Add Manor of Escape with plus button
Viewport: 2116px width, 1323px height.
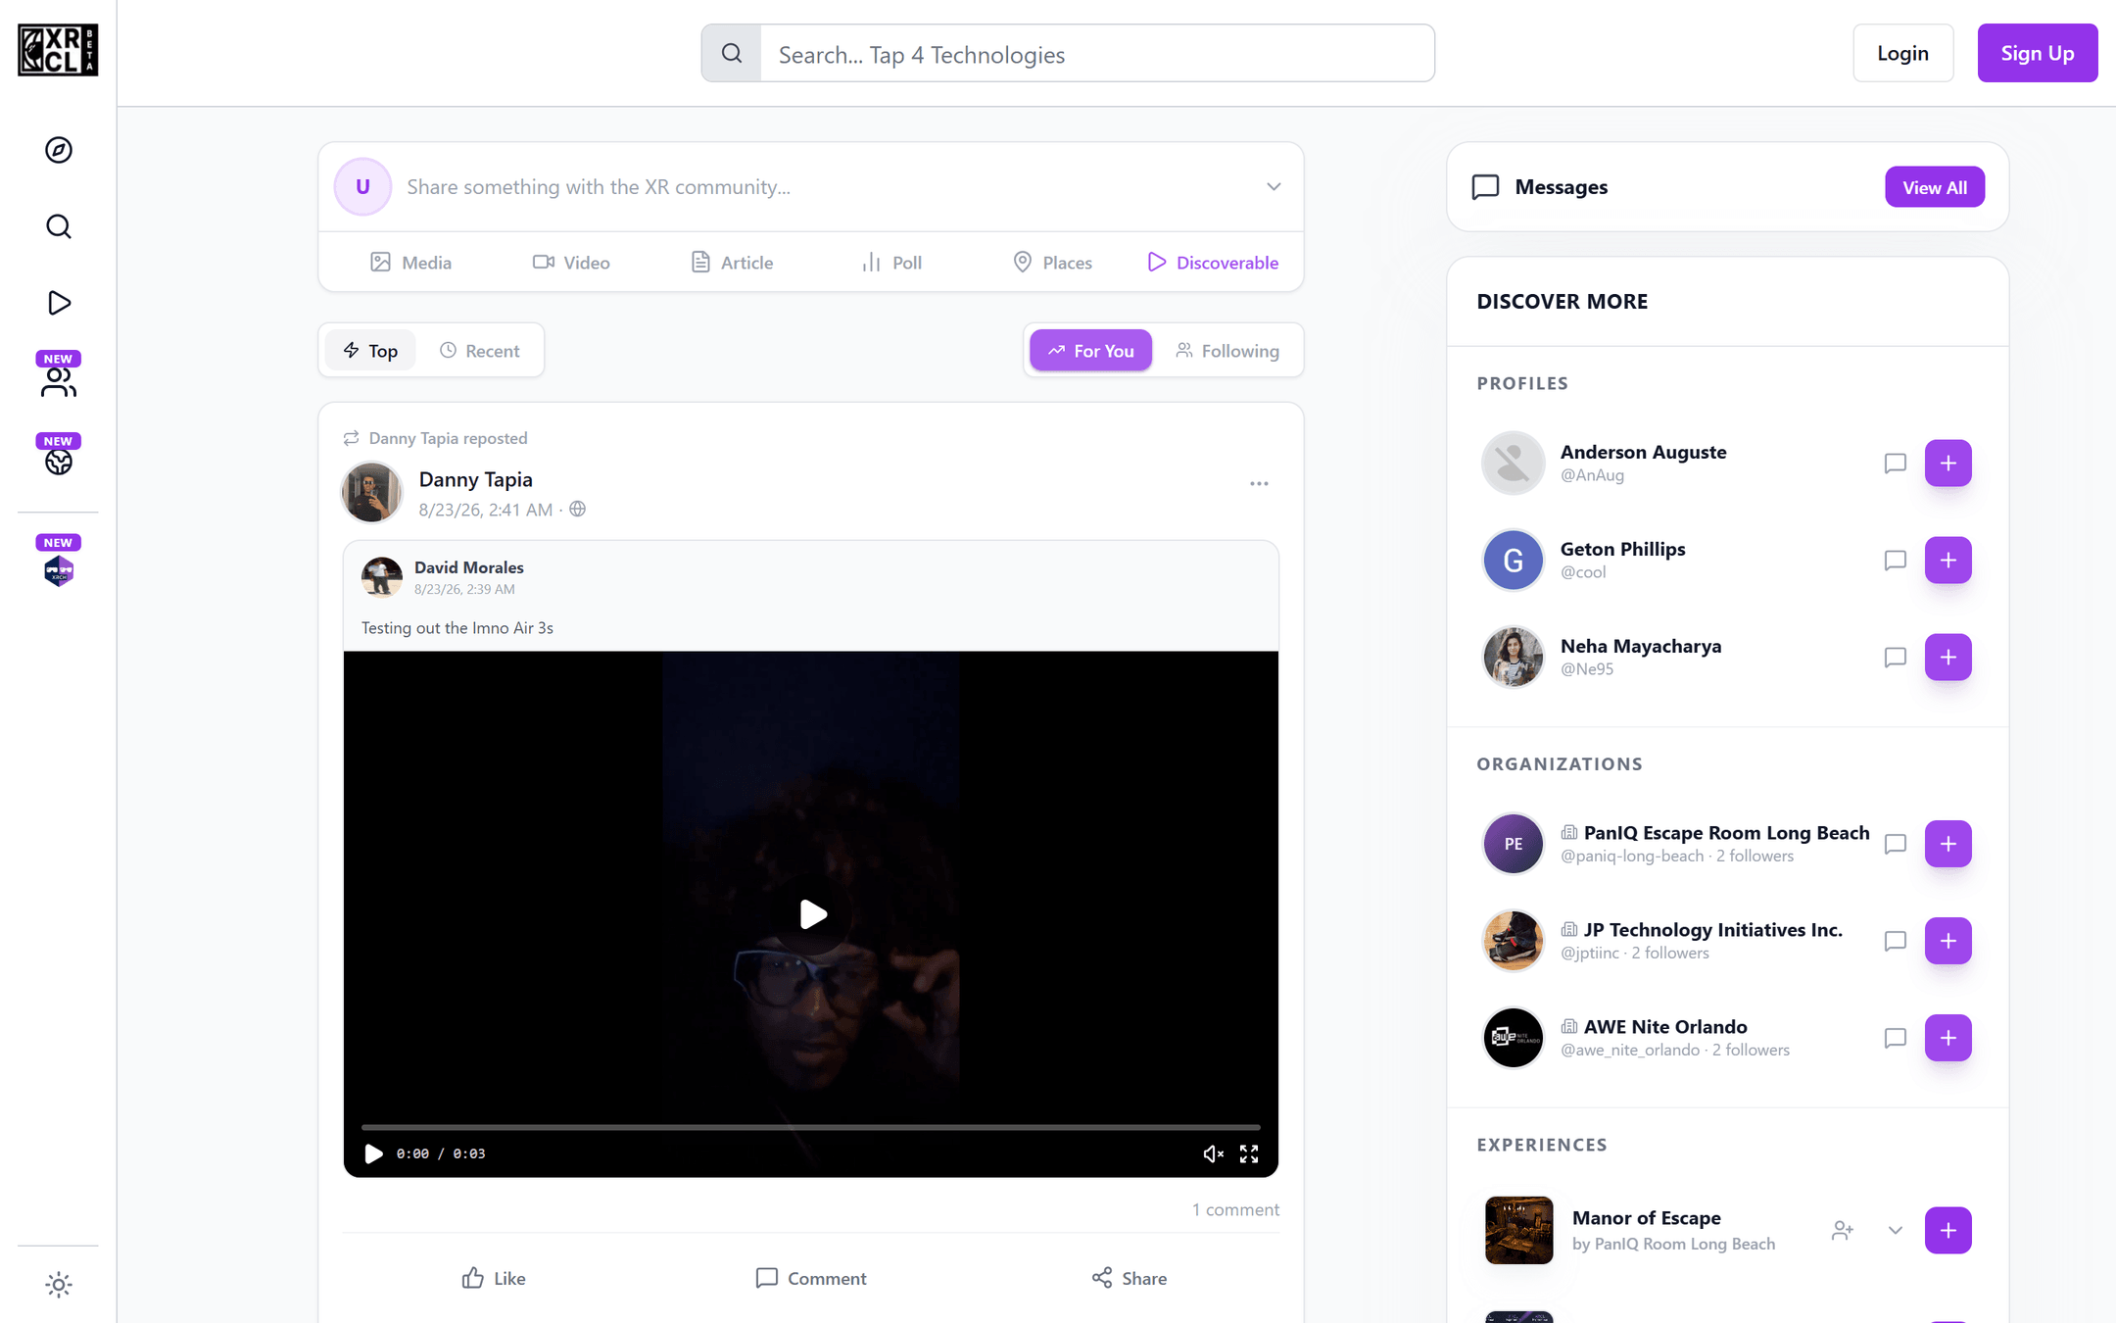click(x=1948, y=1230)
